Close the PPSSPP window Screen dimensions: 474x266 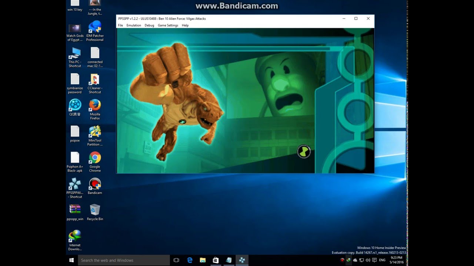click(x=368, y=18)
